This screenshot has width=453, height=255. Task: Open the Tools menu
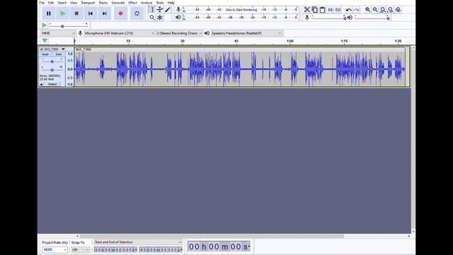pos(160,3)
